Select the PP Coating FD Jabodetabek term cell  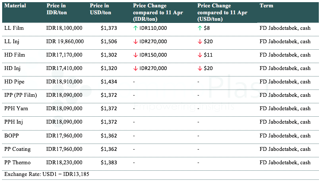click(x=285, y=149)
